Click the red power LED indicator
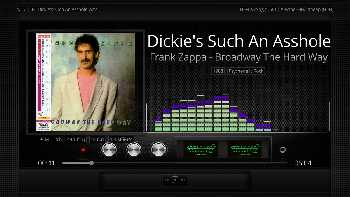The image size is (350, 197). tap(83, 150)
